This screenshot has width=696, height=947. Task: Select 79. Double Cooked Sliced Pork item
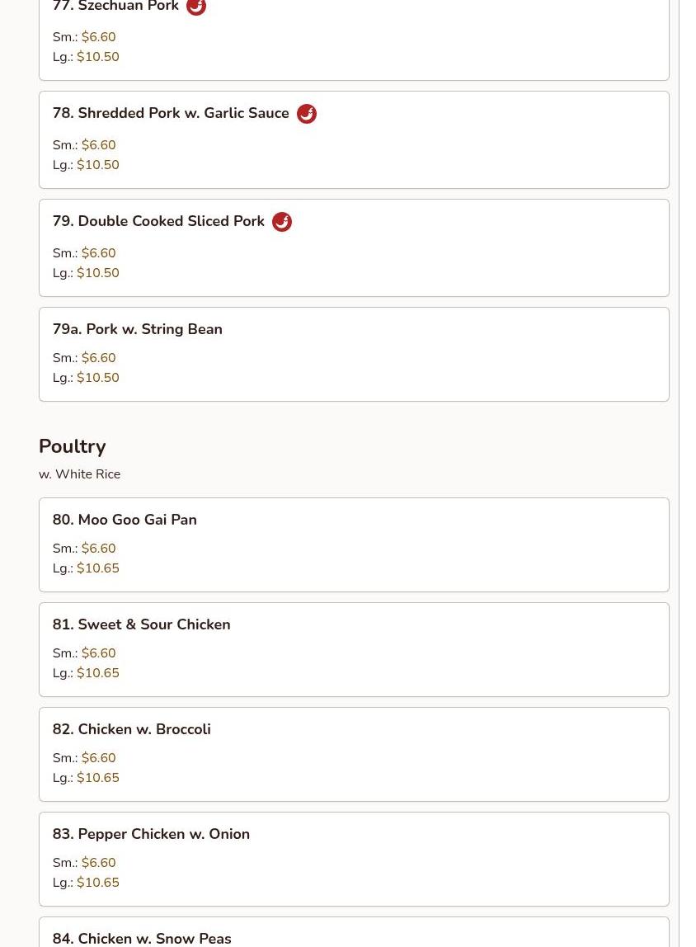(x=354, y=247)
